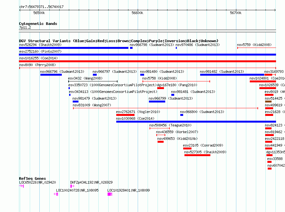The width and height of the screenshot is (285, 212).
Task: Open variant nsv981482 (Sudmant2013) label
Action: 222,72
